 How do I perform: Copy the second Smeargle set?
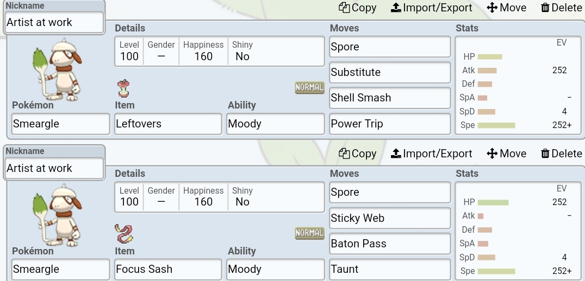[357, 154]
